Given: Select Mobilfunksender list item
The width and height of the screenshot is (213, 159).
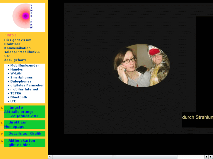Looking at the screenshot, I should 25,66.
